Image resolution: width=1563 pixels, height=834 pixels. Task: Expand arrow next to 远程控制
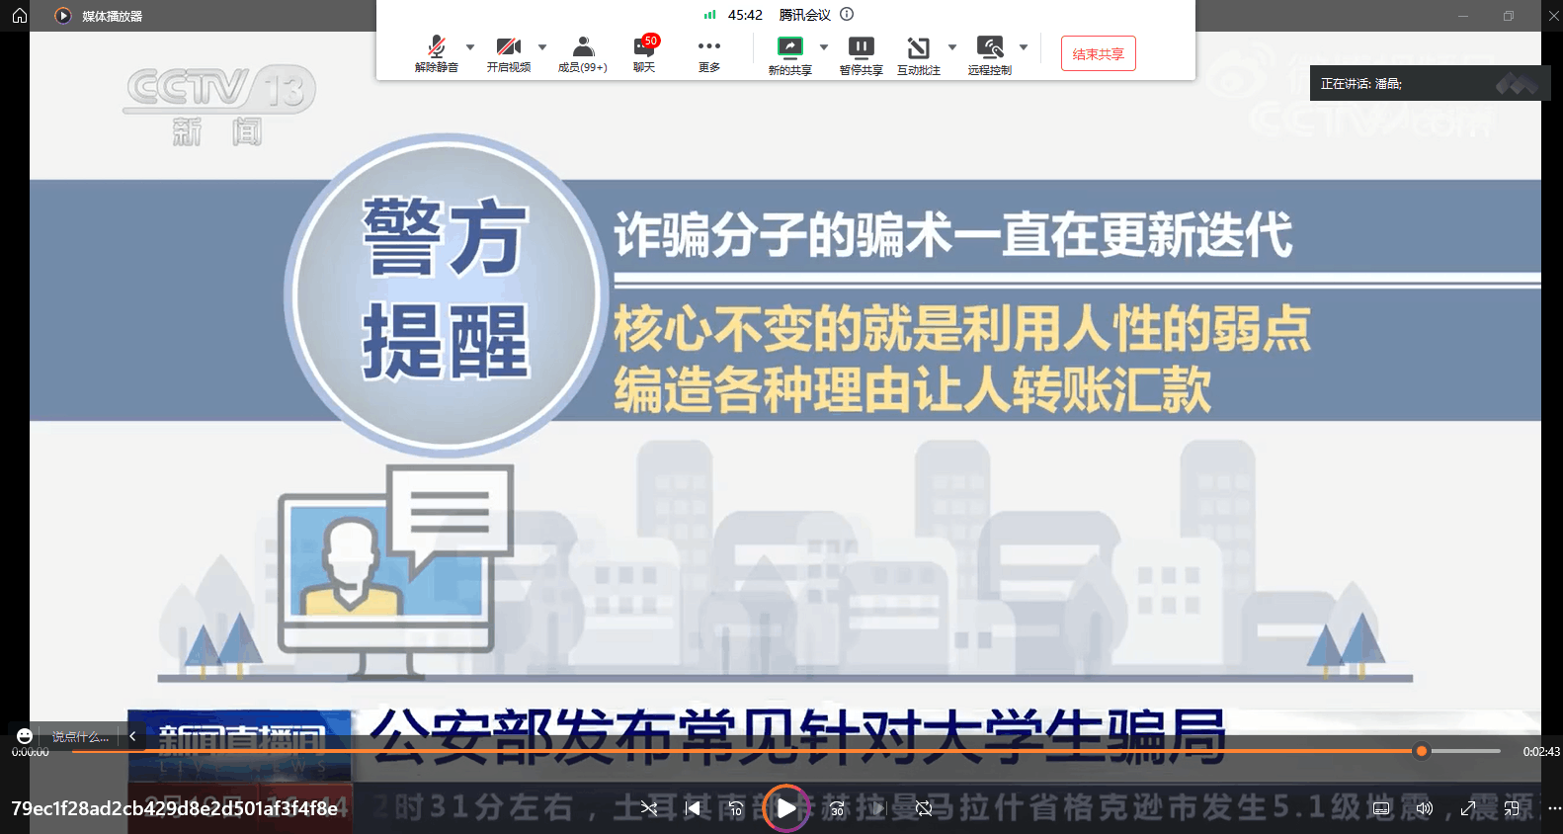tap(1024, 47)
